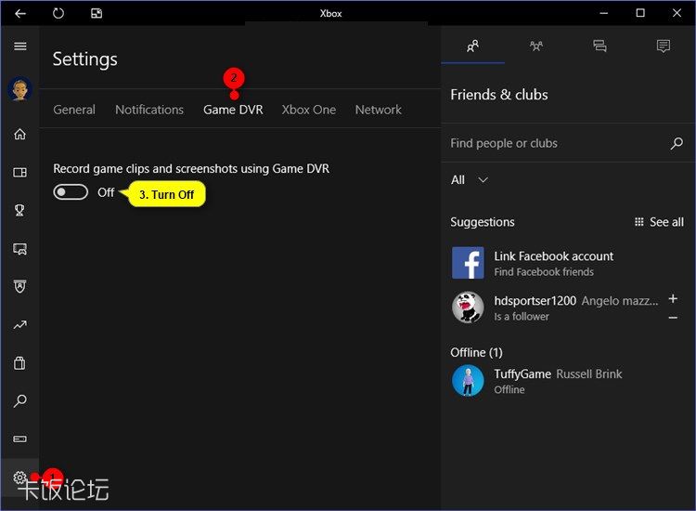The height and width of the screenshot is (511, 696).
Task: Close the Xbox window
Action: point(677,13)
